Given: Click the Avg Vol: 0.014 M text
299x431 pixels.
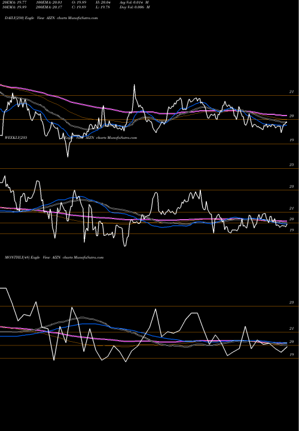Looking at the screenshot, I should [135, 2].
